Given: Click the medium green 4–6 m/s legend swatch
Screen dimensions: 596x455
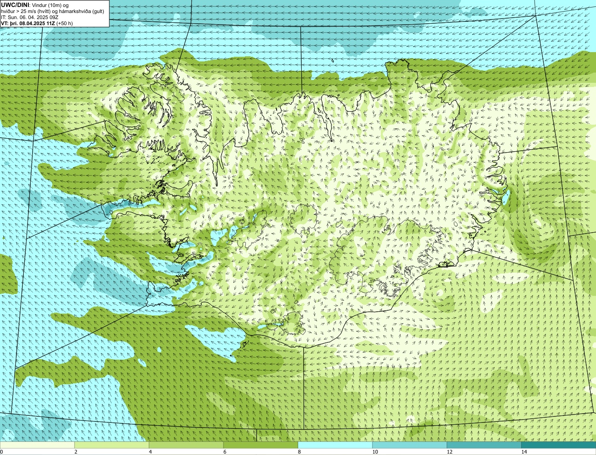Looking at the screenshot, I should (186, 445).
